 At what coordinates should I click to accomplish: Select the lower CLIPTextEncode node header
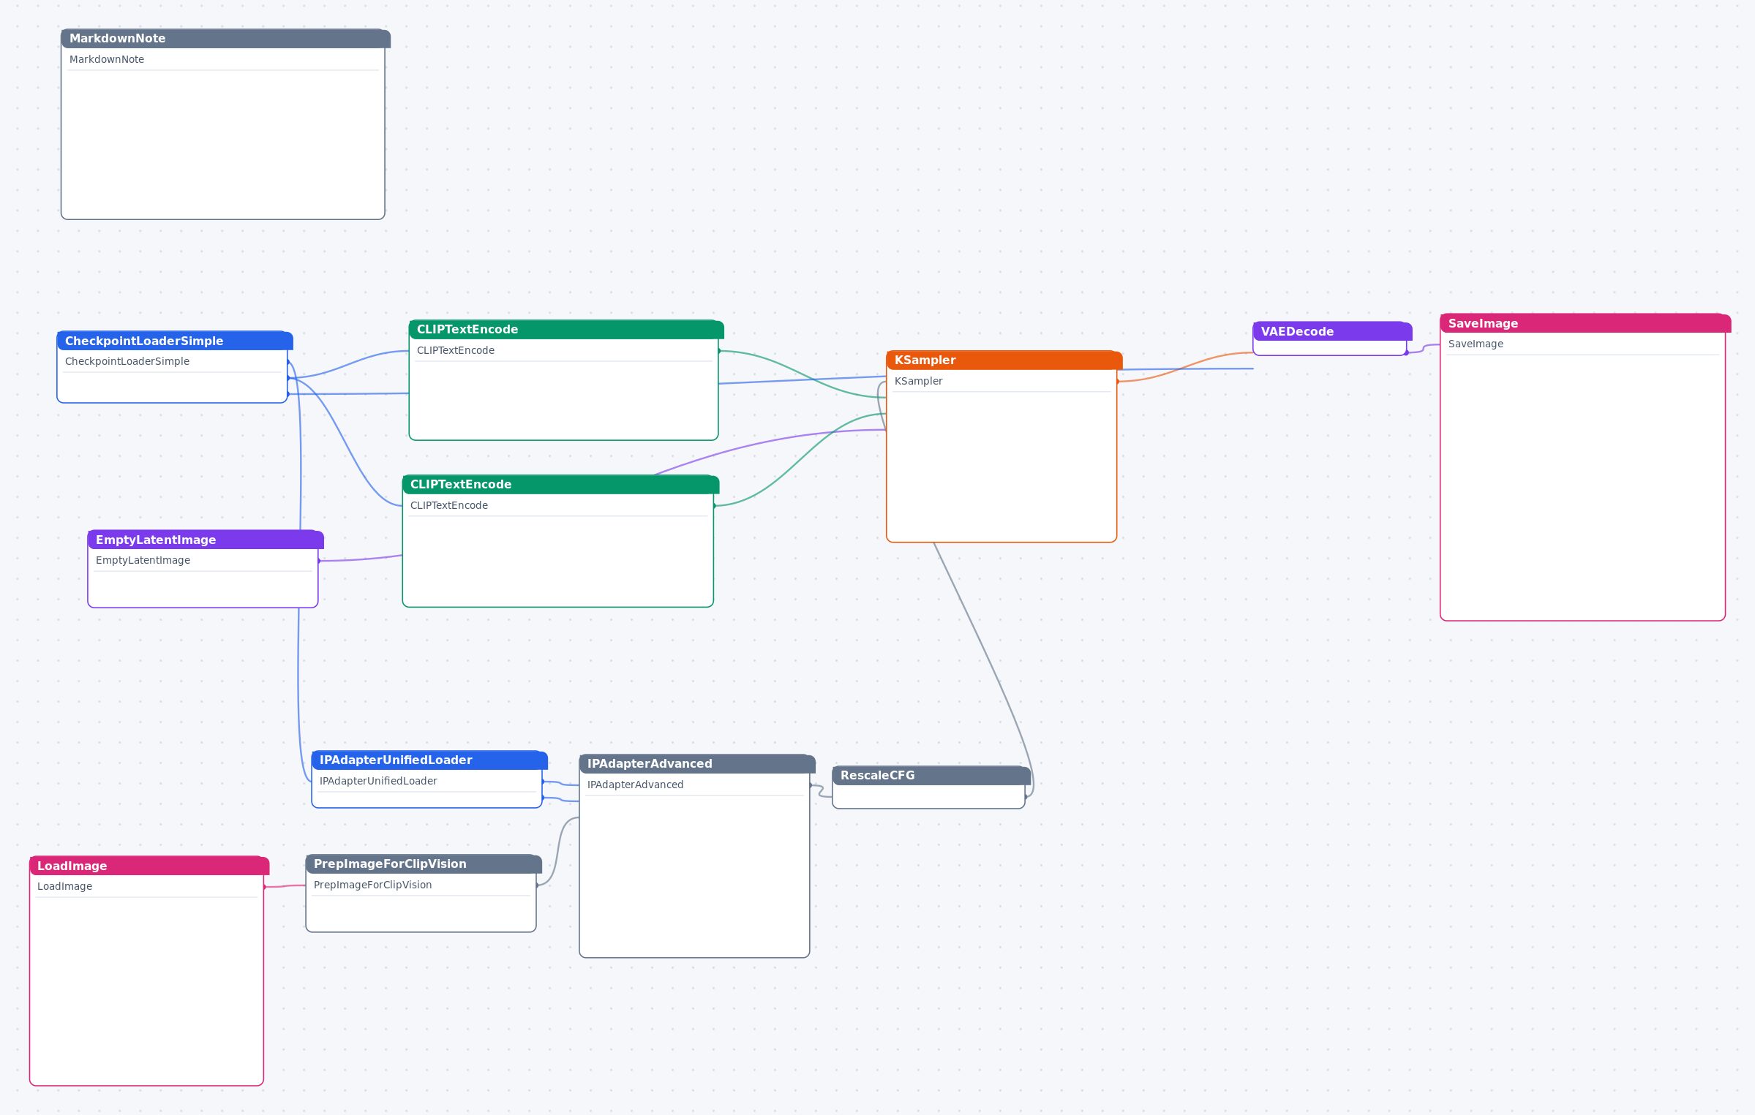coord(560,485)
